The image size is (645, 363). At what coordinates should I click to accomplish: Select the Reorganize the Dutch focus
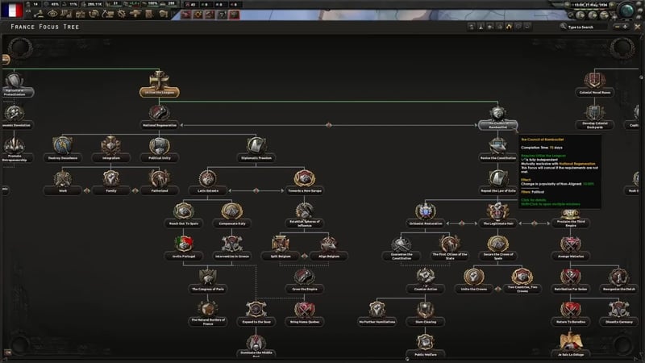coord(619,281)
